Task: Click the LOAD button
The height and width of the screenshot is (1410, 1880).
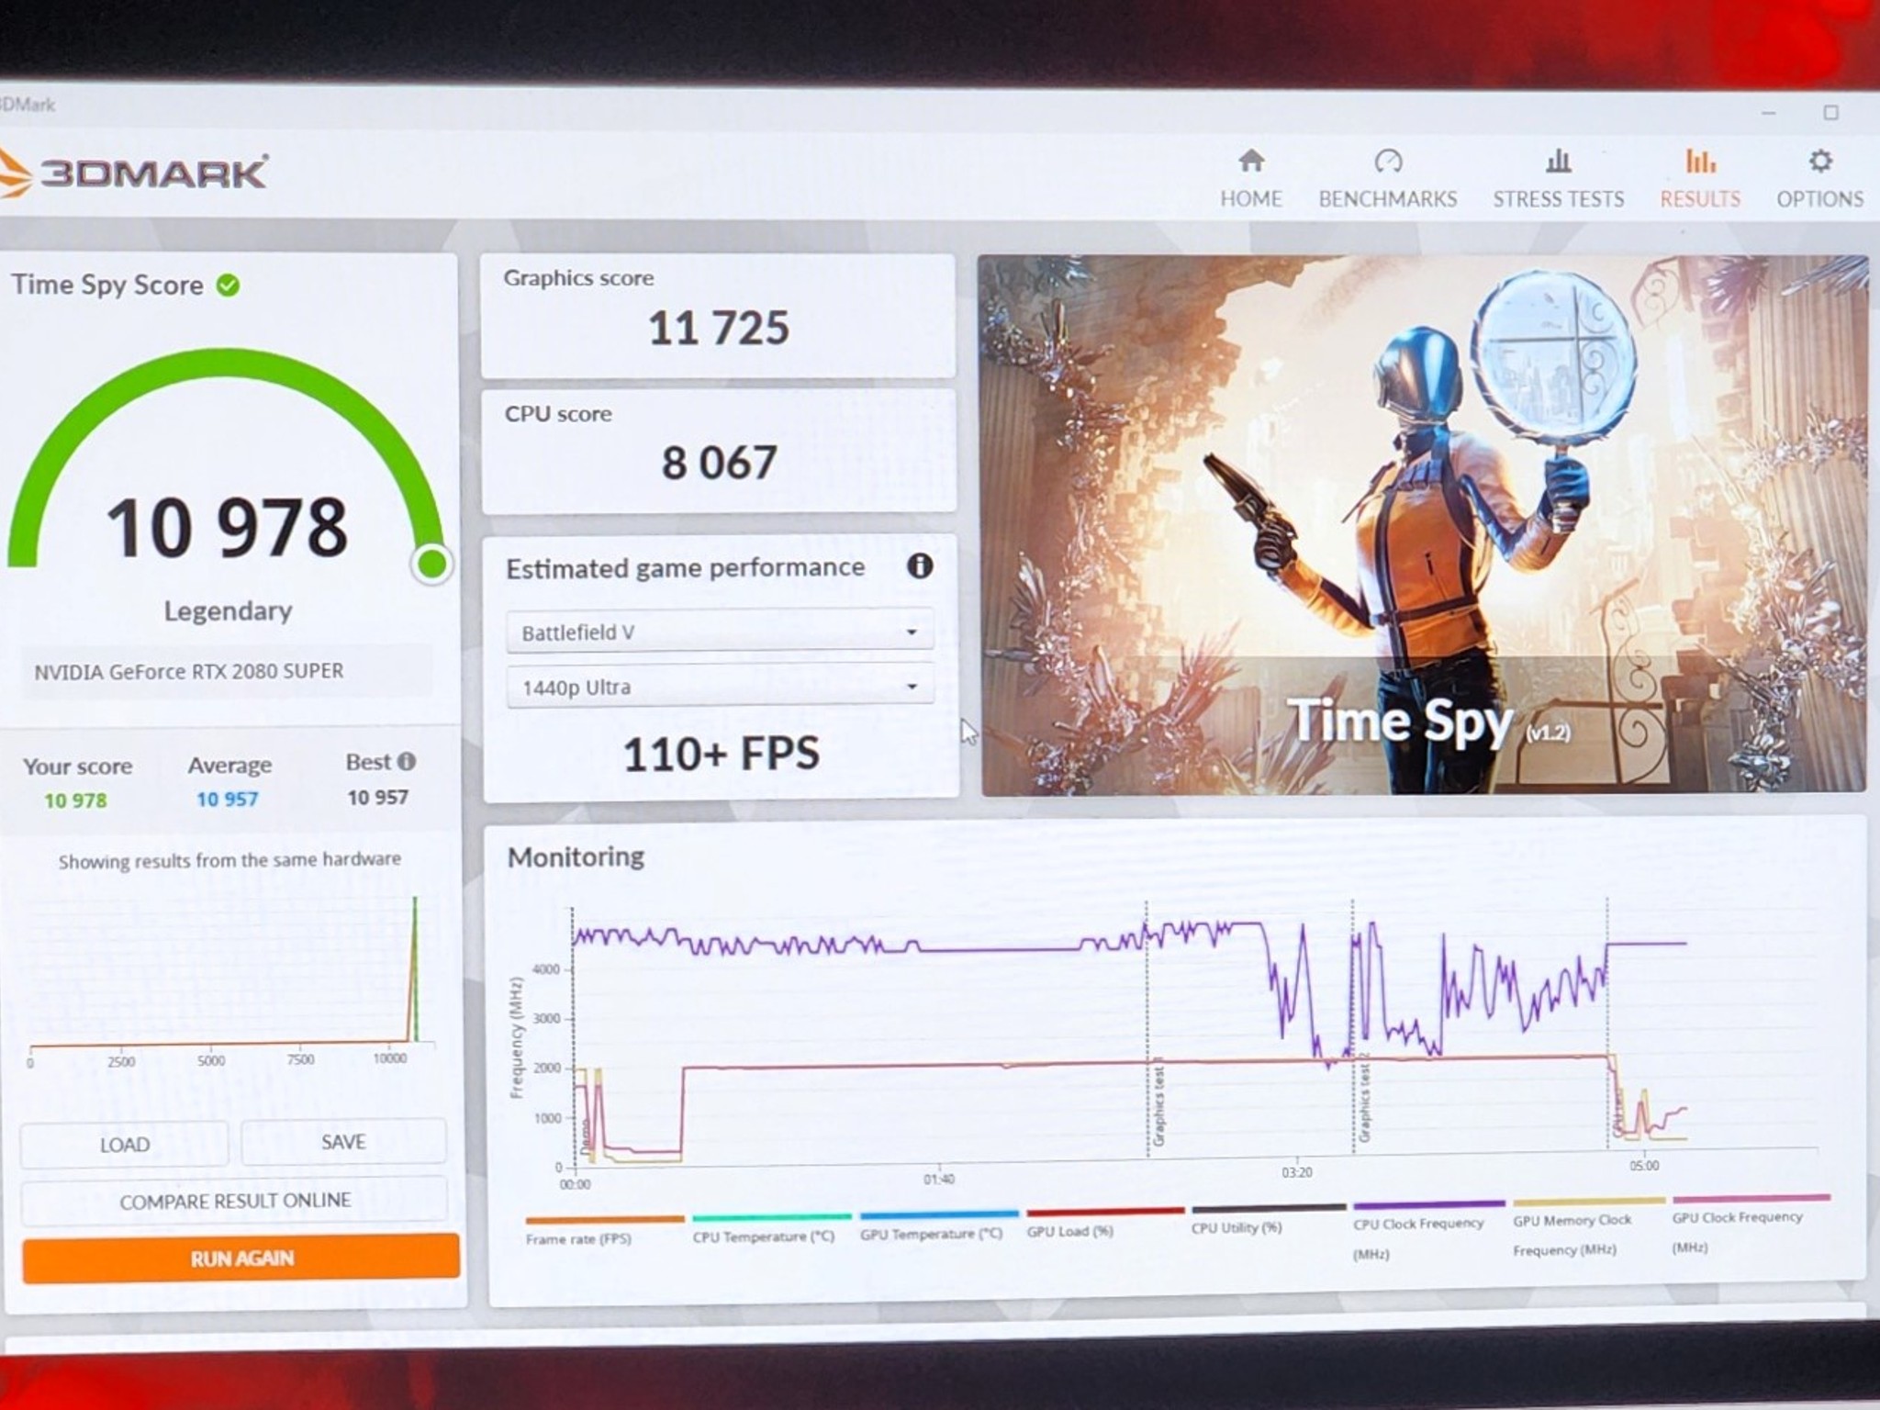Action: pos(124,1145)
